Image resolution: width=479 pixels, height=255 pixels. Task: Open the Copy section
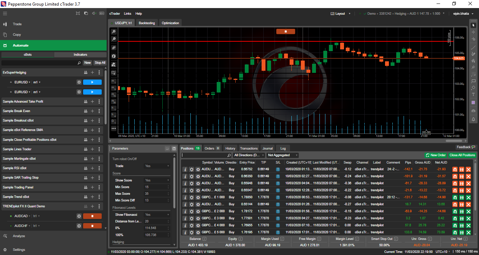[x=53, y=35]
